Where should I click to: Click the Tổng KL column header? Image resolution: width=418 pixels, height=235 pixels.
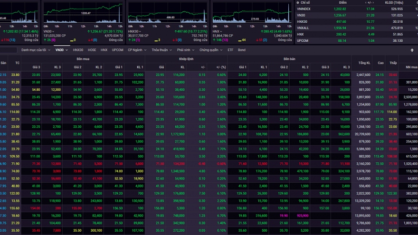coord(364,63)
